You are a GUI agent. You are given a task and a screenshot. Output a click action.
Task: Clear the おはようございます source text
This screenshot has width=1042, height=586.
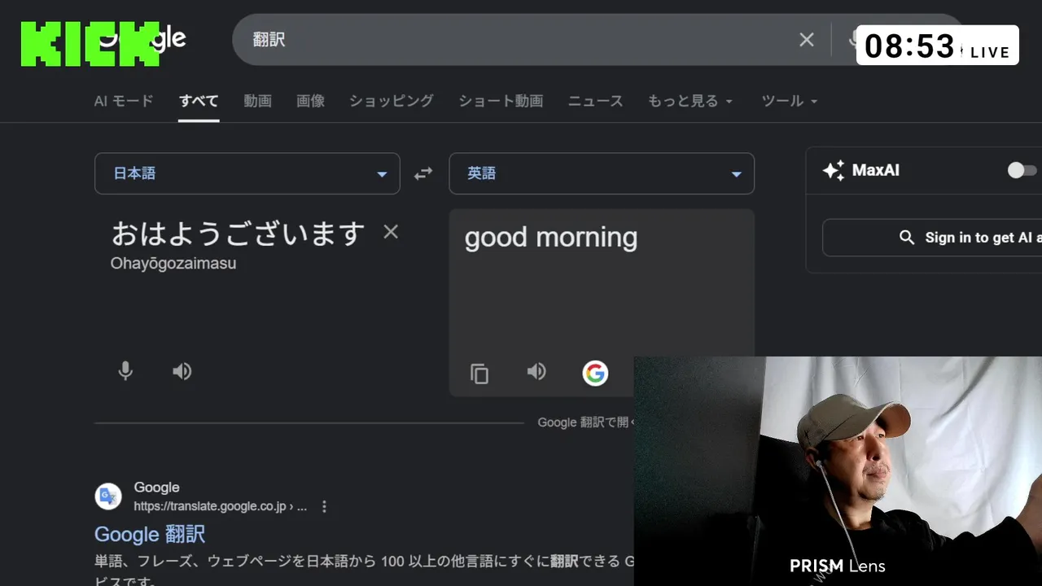coord(391,232)
